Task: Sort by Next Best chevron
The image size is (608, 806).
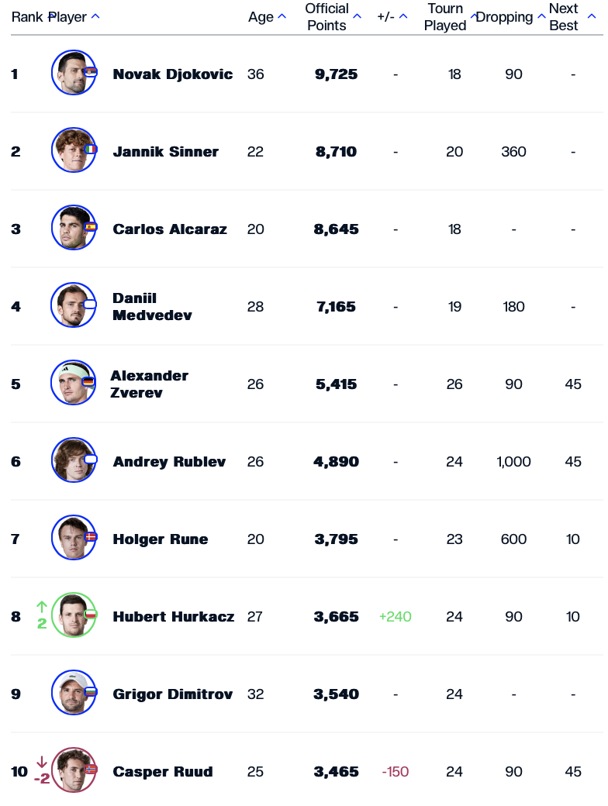Action: click(x=591, y=16)
